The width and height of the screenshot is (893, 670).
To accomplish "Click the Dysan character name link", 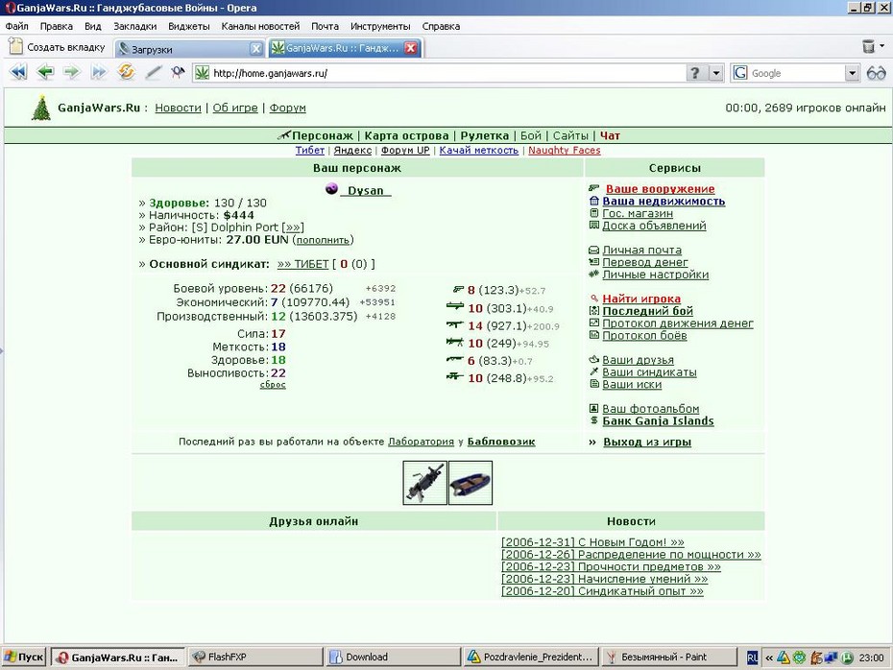I will click(x=366, y=190).
